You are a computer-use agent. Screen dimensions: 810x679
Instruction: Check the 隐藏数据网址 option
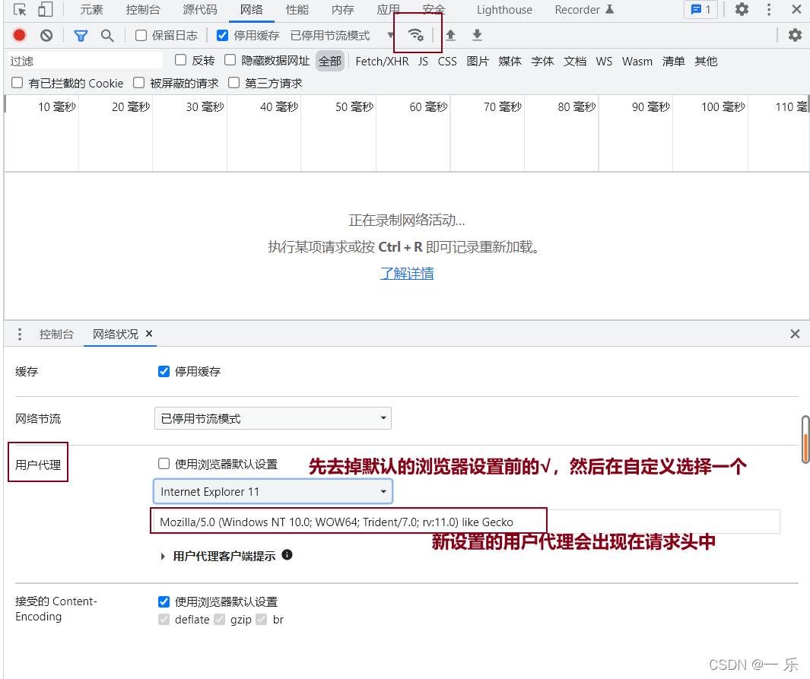(230, 60)
